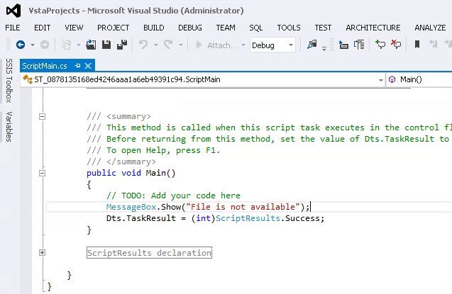Click the Open File toolbar icon
Screen dimensions: 452x294
click(x=91, y=45)
